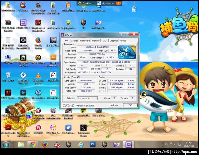Click the Max TDP value 95 W

coord(113,51)
